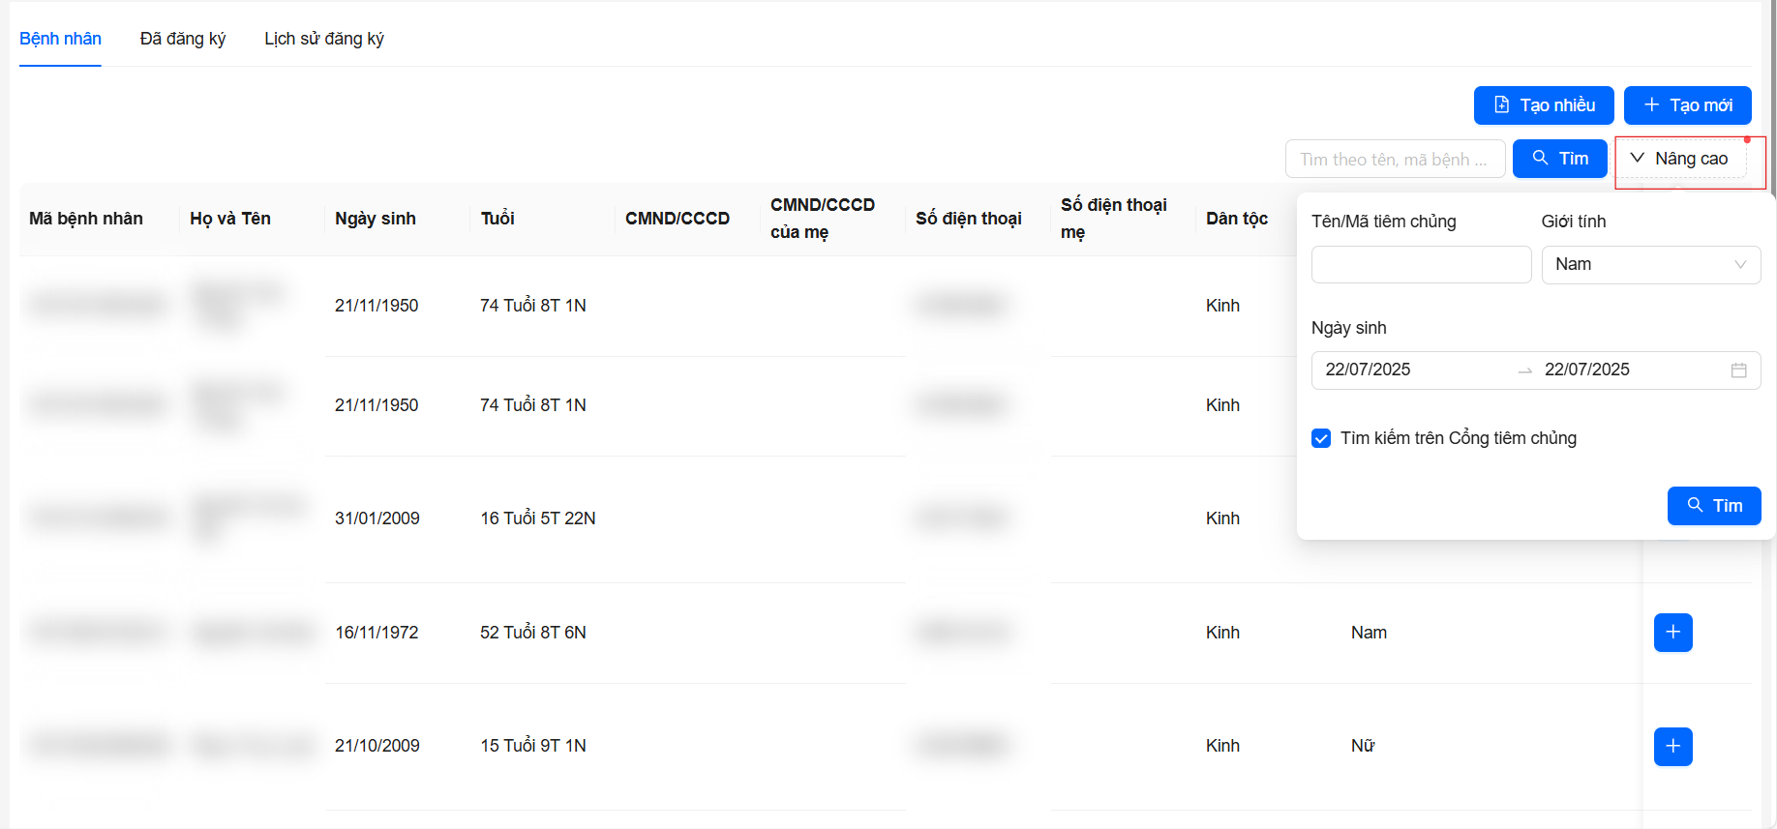Uncheck Tìm kiếm trên Cổng tiêm chủng
The height and width of the screenshot is (829, 1777).
(x=1321, y=438)
